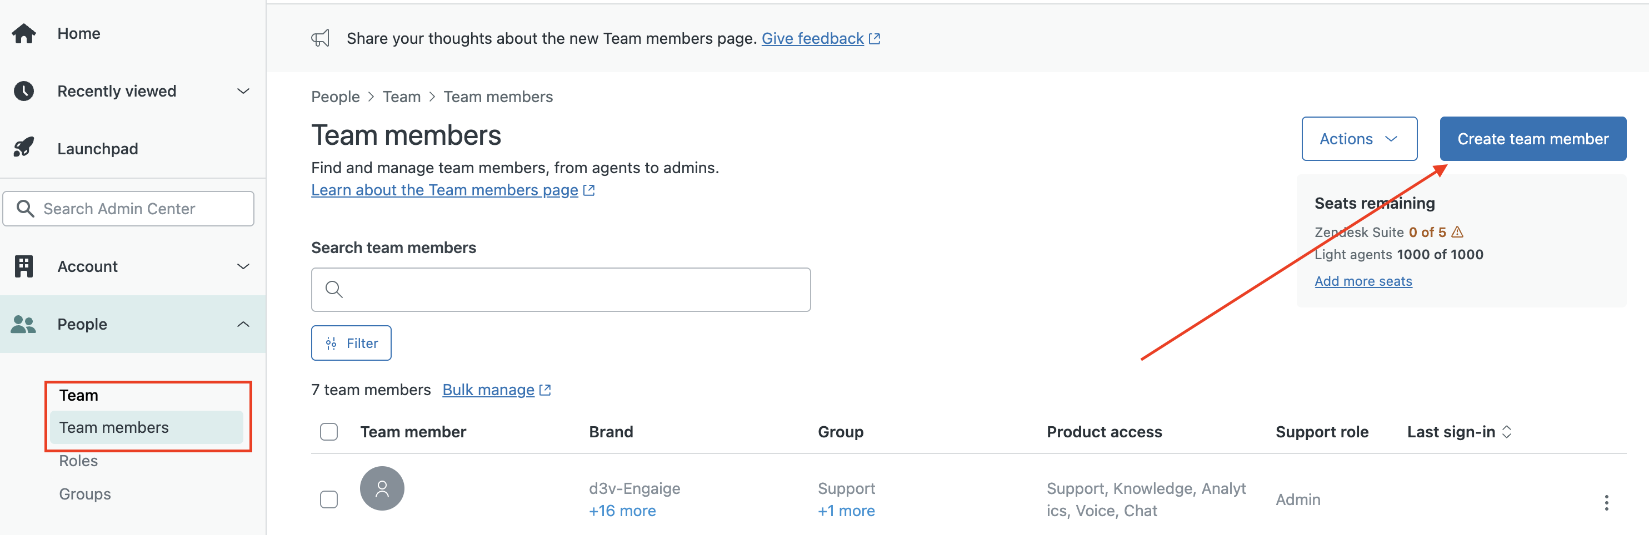This screenshot has height=535, width=1649.
Task: Click the People group icon
Action: [24, 324]
